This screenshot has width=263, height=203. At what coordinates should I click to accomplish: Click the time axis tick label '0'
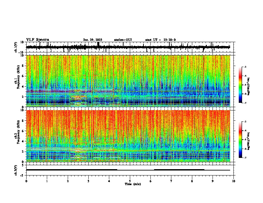pos(26,181)
